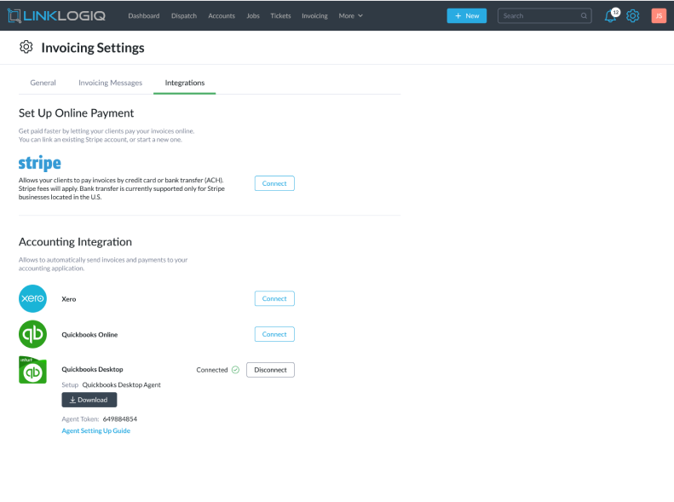Click the 'Accounting Integration' heading
This screenshot has width=674, height=502.
pos(75,242)
